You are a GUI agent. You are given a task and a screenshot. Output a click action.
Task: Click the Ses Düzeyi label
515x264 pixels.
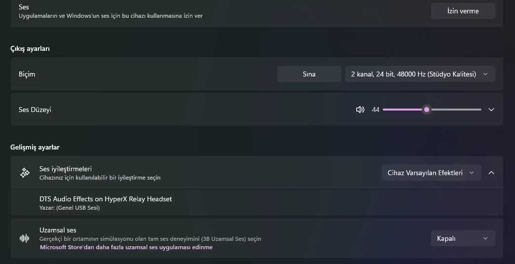tap(35, 110)
